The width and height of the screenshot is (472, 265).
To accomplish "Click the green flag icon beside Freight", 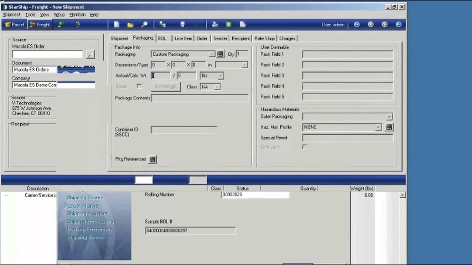I will 61,25.
